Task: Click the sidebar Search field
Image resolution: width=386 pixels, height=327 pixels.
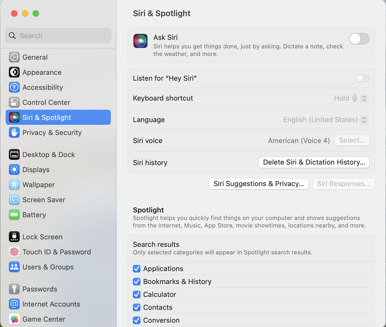Action: (58, 35)
